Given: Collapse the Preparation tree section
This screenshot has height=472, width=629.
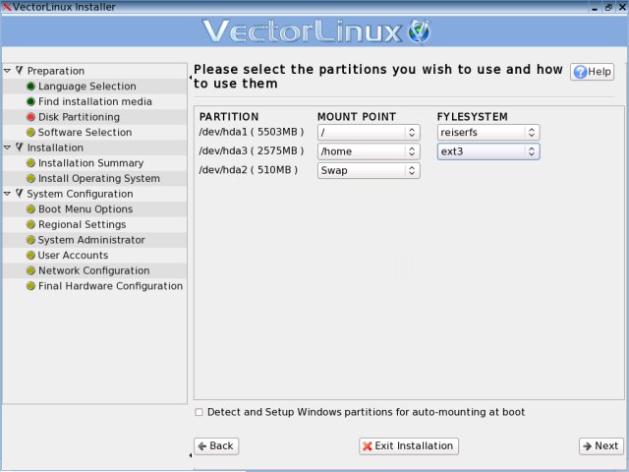Looking at the screenshot, I should click(x=8, y=71).
